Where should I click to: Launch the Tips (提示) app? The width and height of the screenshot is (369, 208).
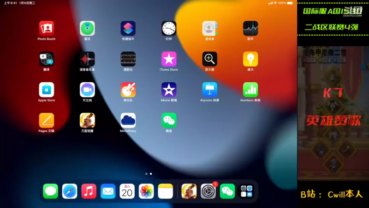point(250,59)
